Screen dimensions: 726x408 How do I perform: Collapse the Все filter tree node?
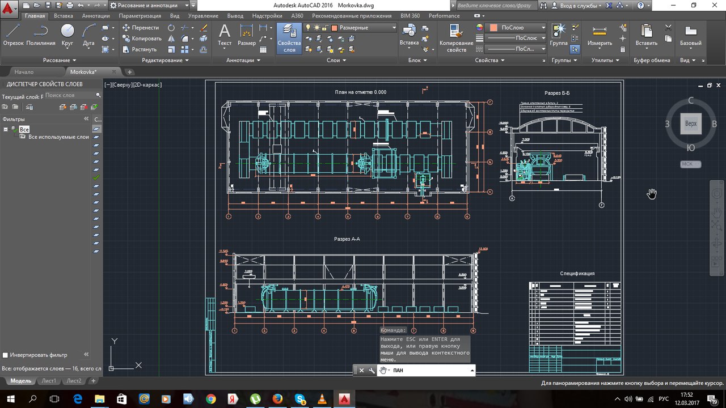(6, 130)
